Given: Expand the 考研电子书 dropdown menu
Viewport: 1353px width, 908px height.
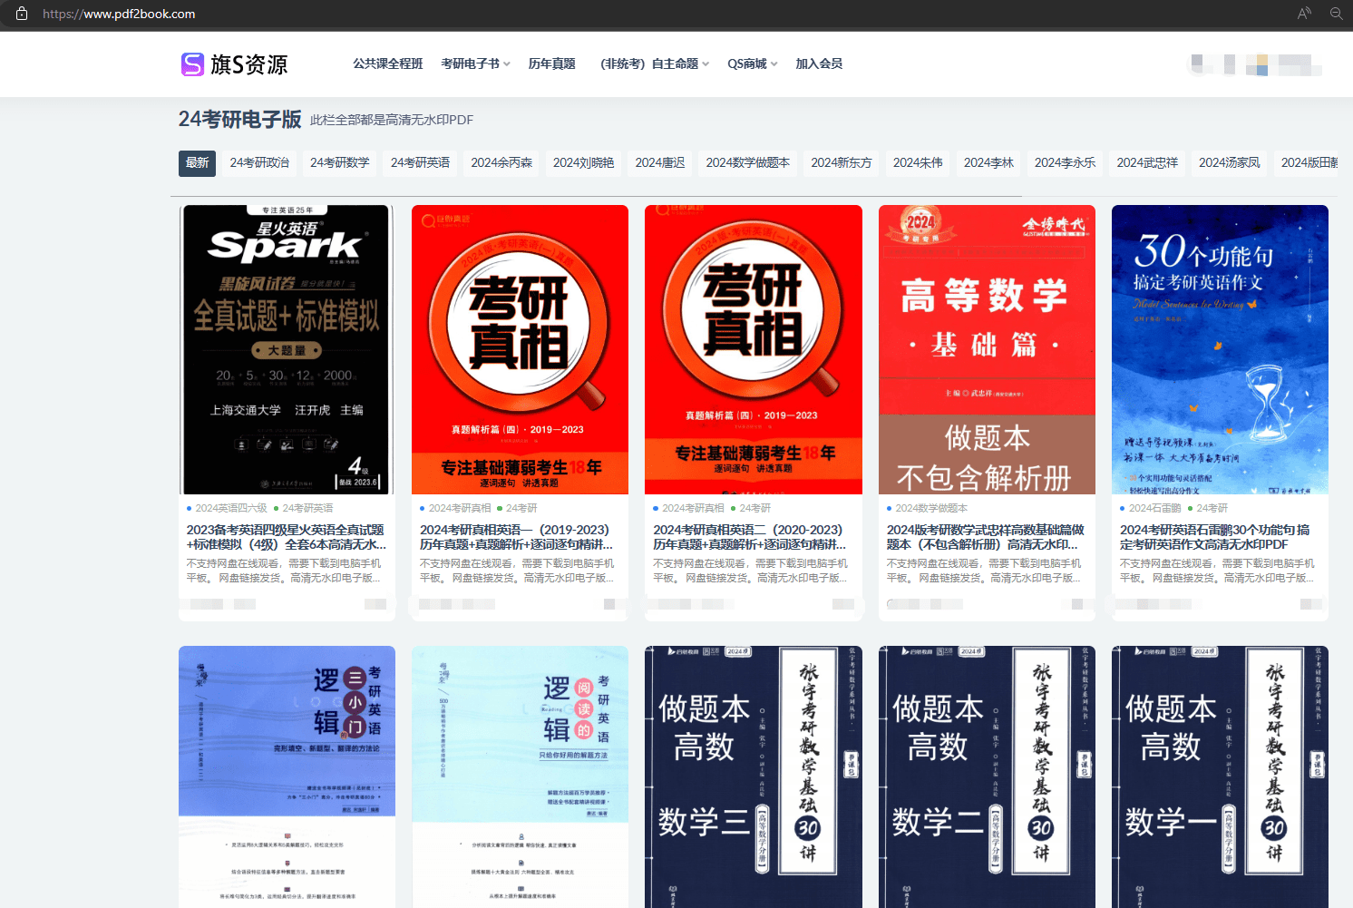Looking at the screenshot, I should coord(475,63).
